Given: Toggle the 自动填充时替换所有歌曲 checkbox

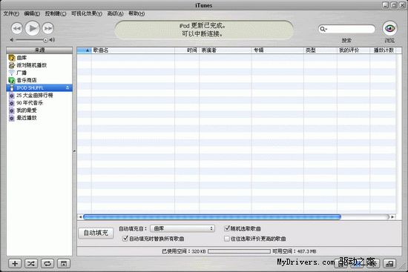Looking at the screenshot, I should click(125, 238).
